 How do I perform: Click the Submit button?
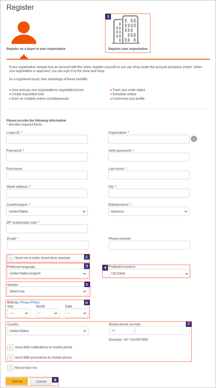coord(17,381)
